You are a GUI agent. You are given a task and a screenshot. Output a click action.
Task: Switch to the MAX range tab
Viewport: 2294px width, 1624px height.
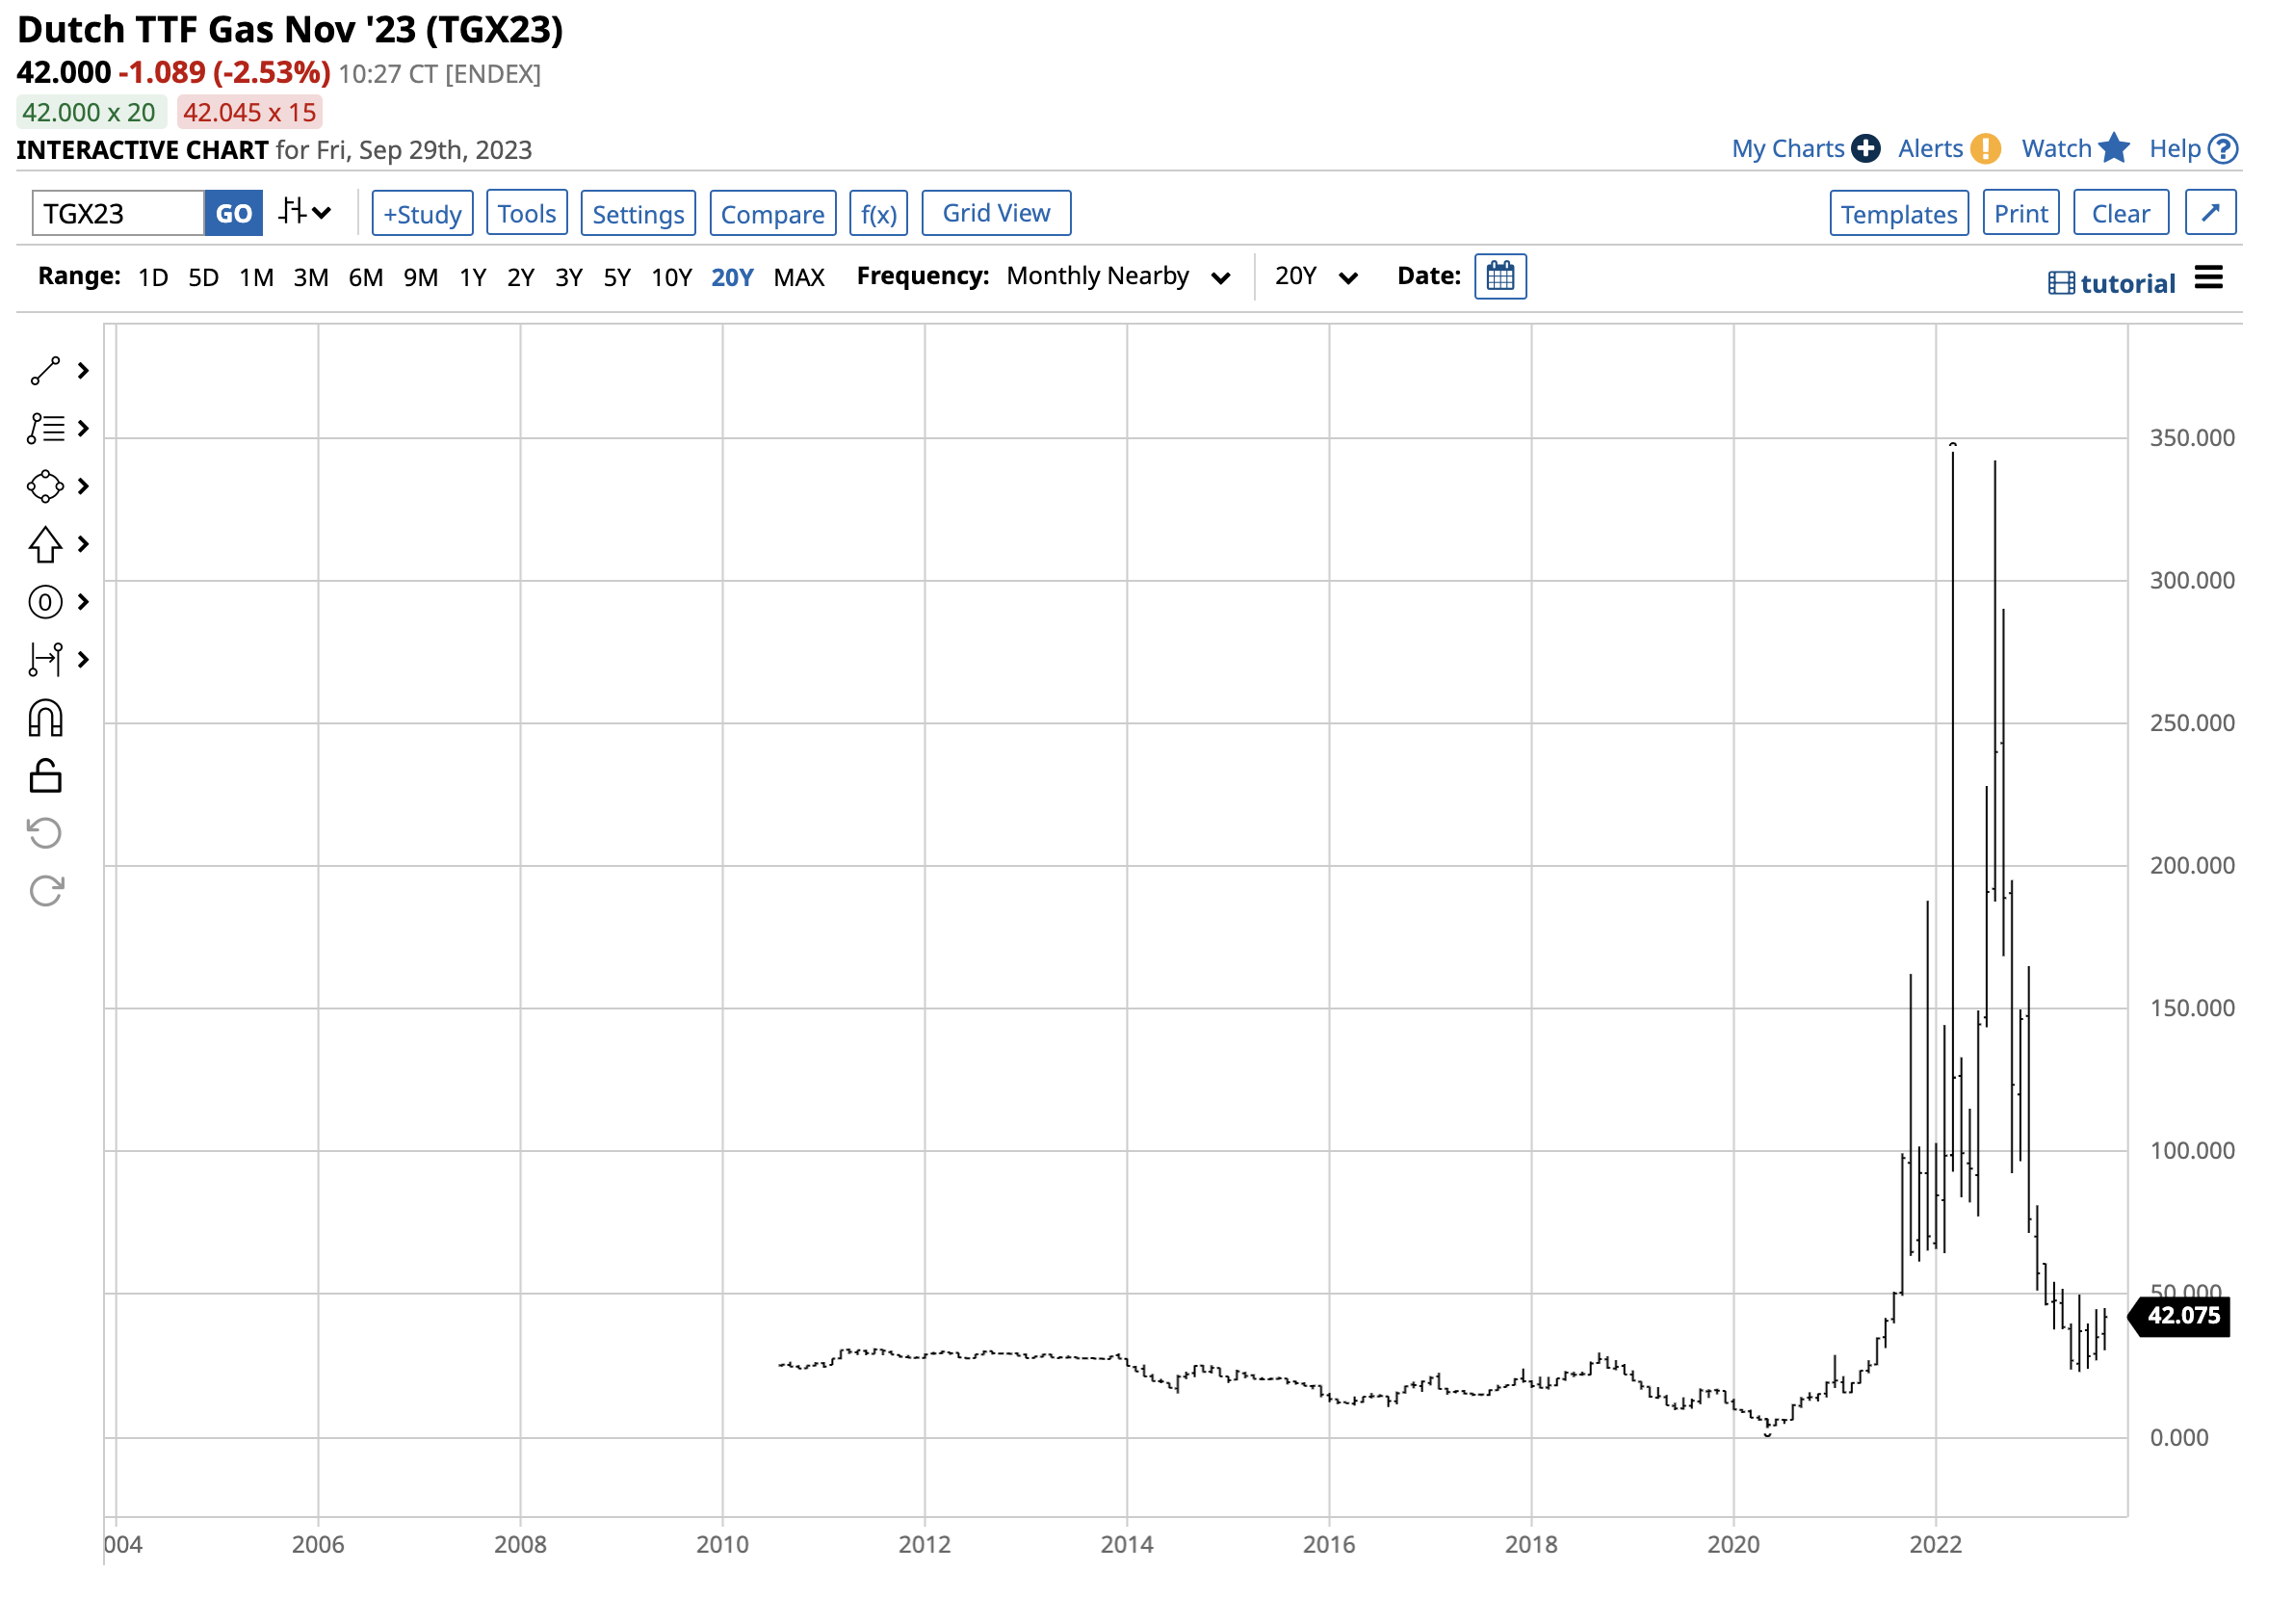point(798,277)
